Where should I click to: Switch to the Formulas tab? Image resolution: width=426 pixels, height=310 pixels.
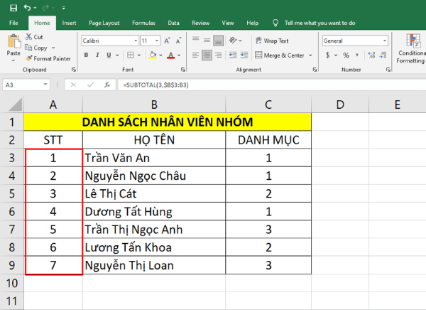pos(143,23)
